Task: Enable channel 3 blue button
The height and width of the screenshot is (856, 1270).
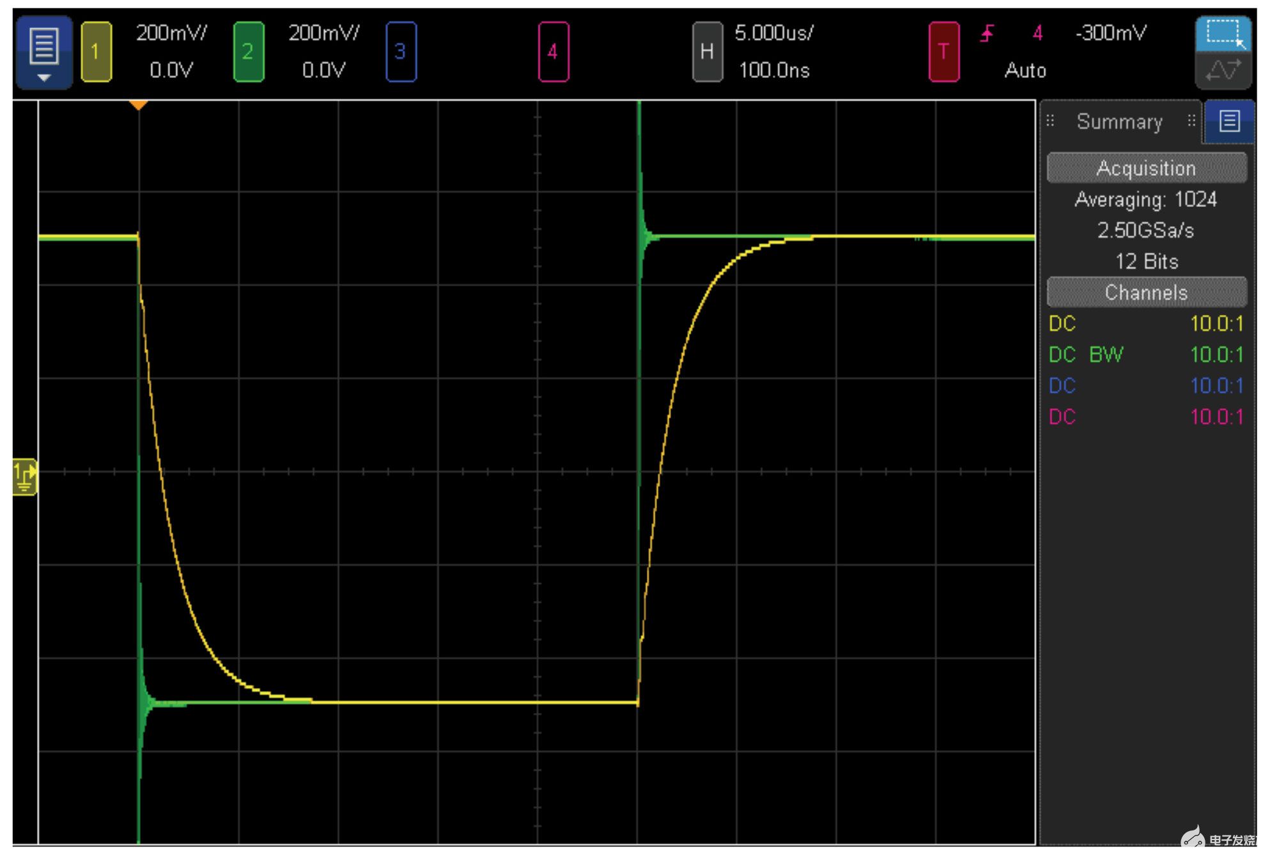Action: point(401,52)
